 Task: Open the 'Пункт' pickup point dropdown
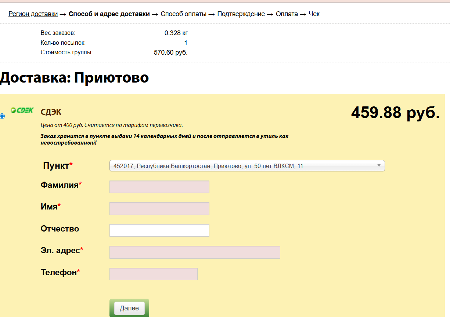click(247, 166)
